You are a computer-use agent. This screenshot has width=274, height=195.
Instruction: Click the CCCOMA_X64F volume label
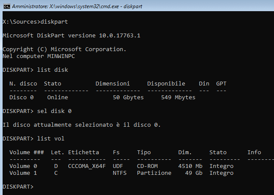pos(87,166)
